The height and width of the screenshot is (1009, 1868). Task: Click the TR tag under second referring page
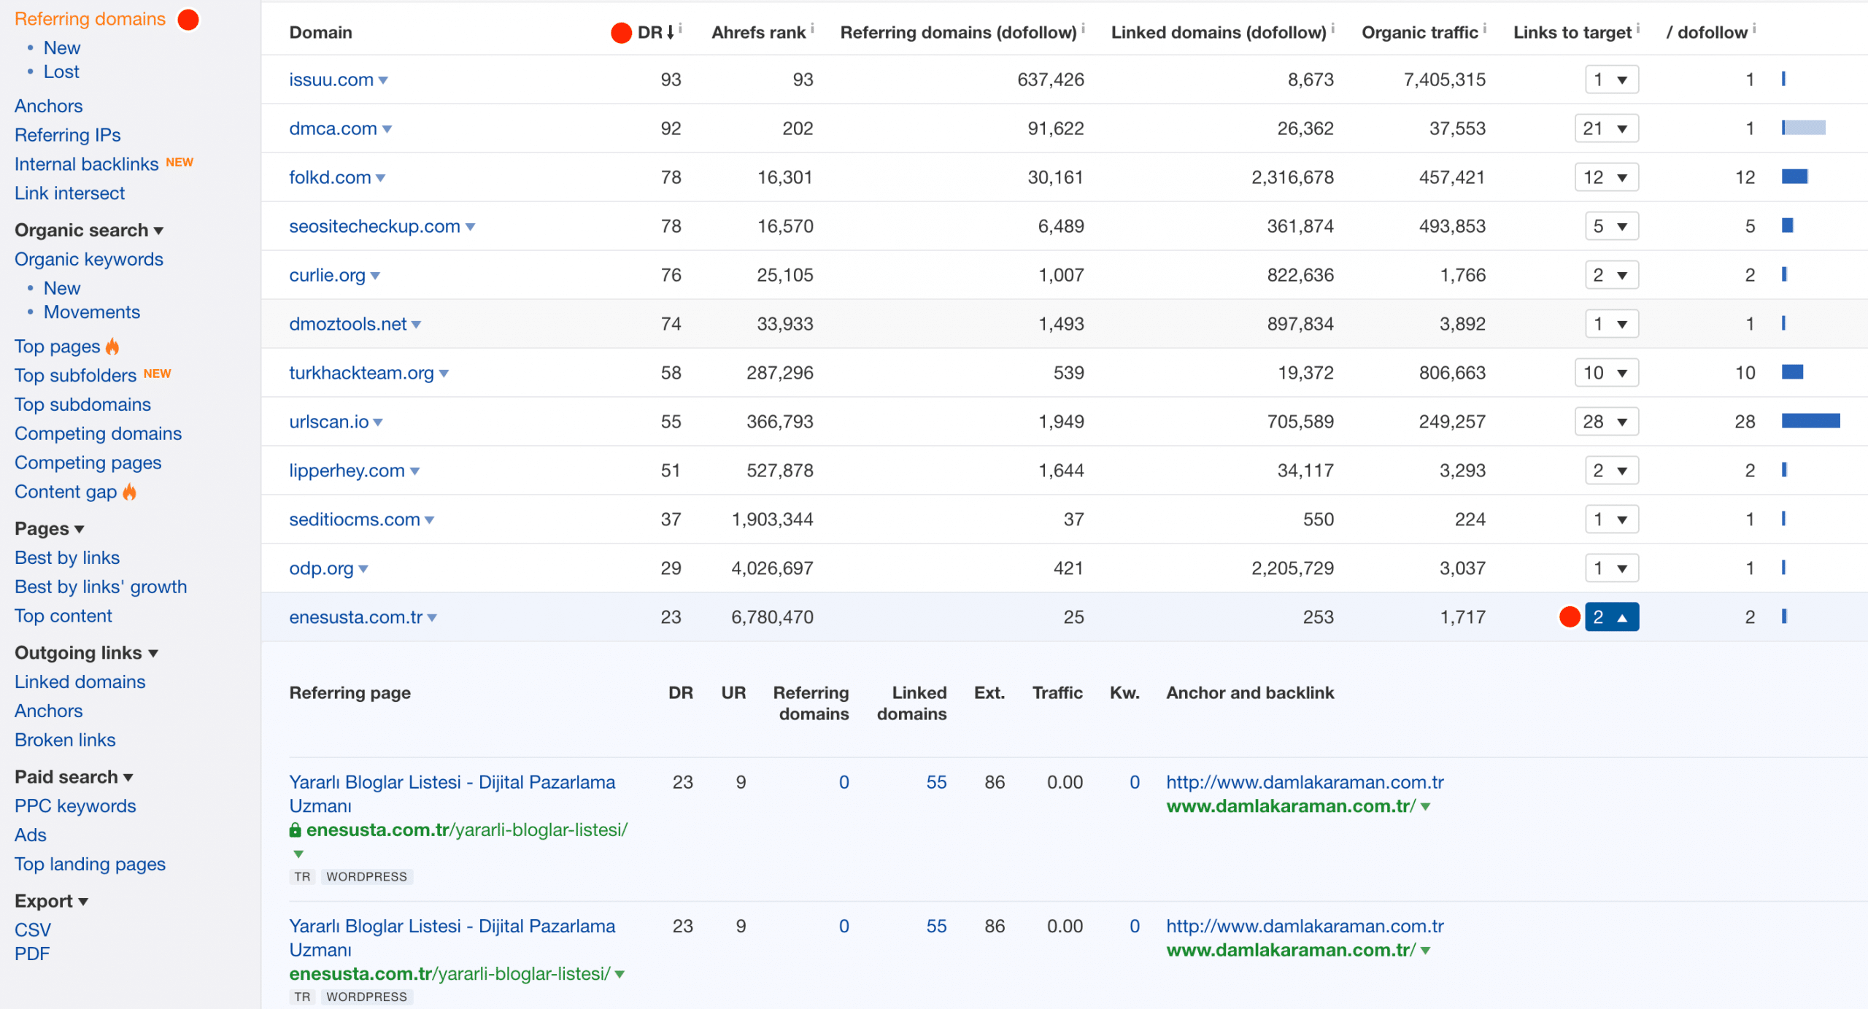click(x=302, y=997)
